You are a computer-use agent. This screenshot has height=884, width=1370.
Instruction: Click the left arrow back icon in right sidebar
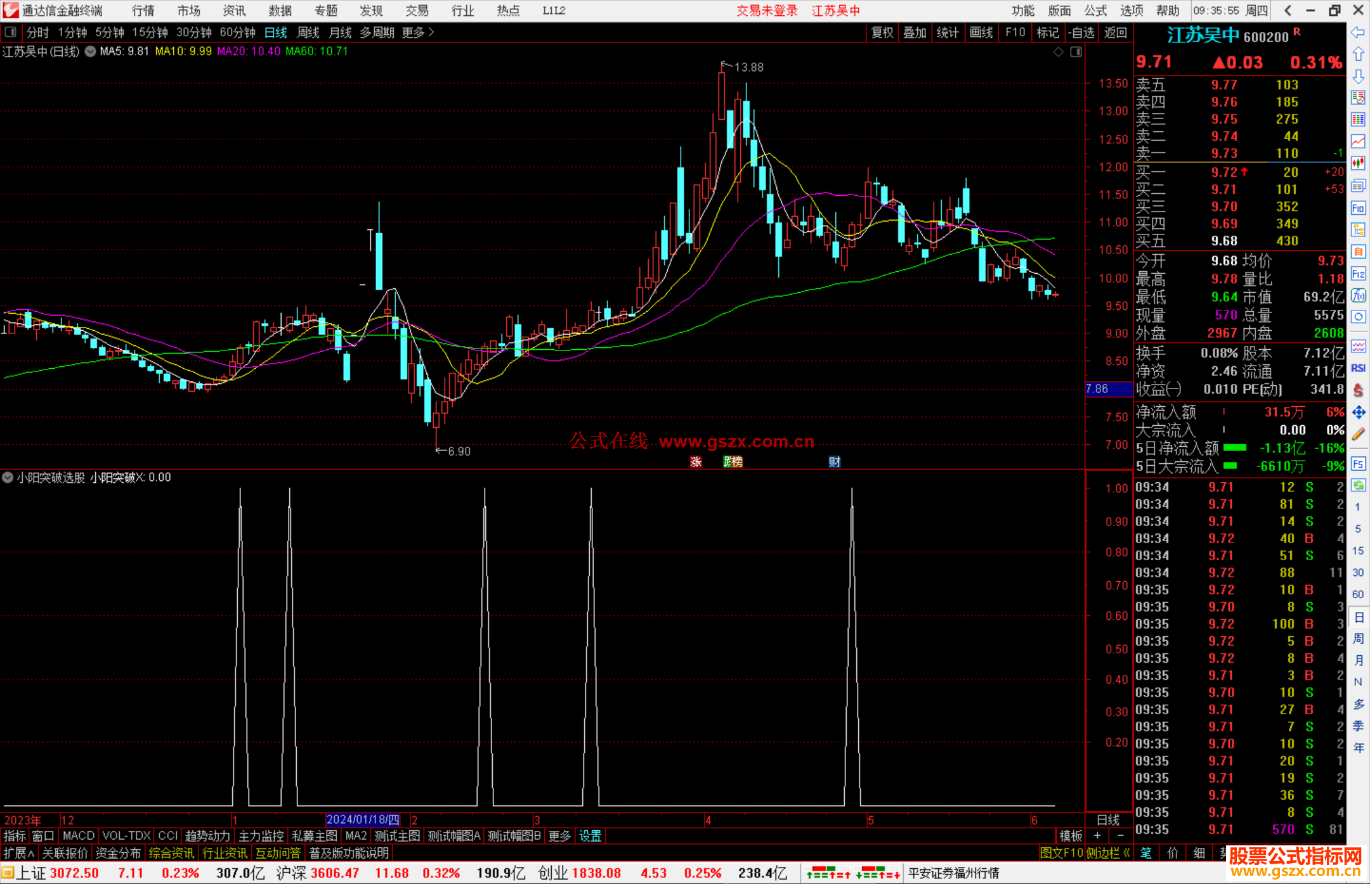pyautogui.click(x=1358, y=32)
